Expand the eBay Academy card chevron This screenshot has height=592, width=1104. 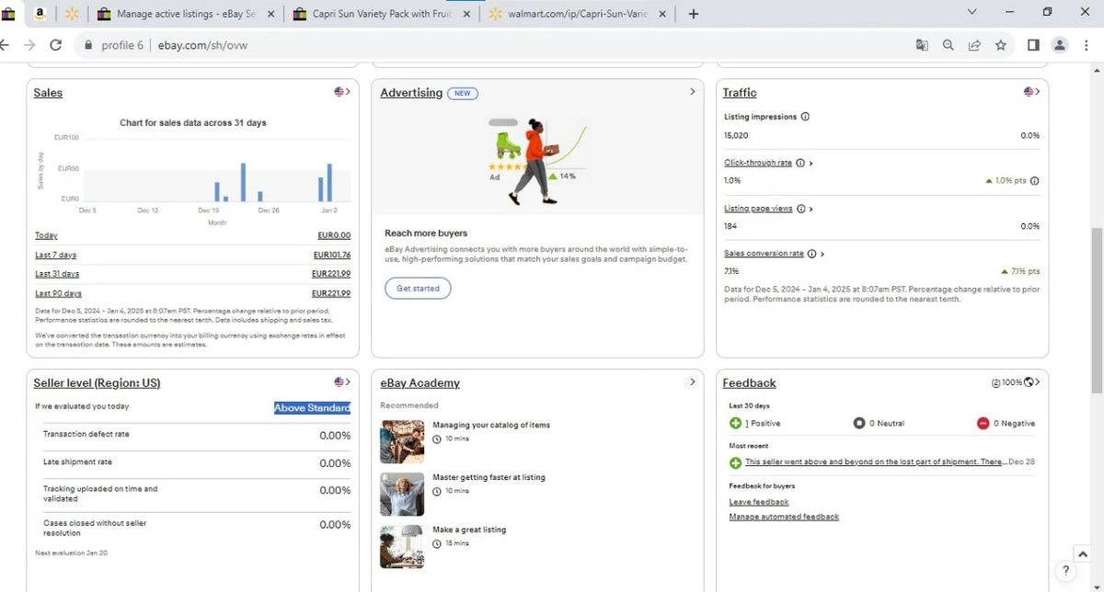click(693, 382)
